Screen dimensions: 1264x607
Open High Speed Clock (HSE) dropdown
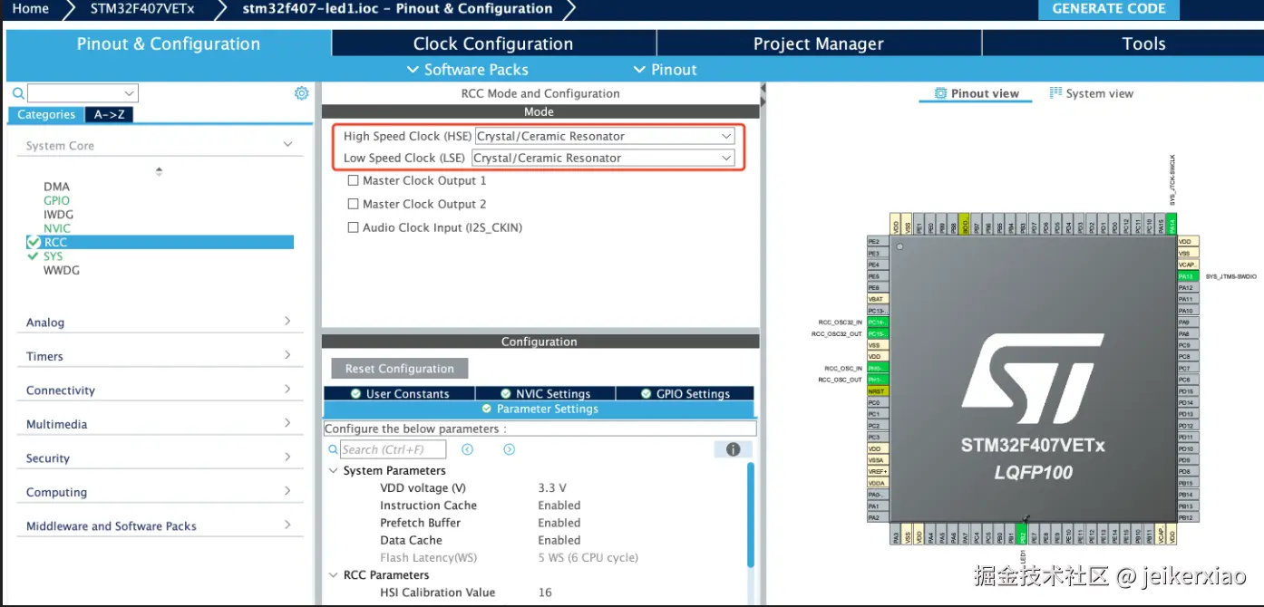click(x=605, y=136)
